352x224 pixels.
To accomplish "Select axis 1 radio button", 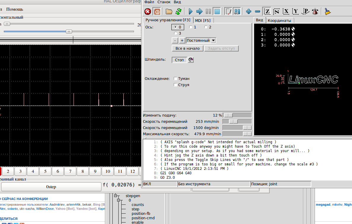I will pyautogui.click(x=191, y=27).
